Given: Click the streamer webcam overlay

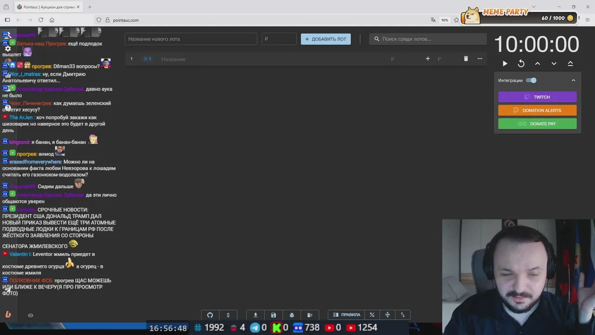Looking at the screenshot, I should (518, 277).
